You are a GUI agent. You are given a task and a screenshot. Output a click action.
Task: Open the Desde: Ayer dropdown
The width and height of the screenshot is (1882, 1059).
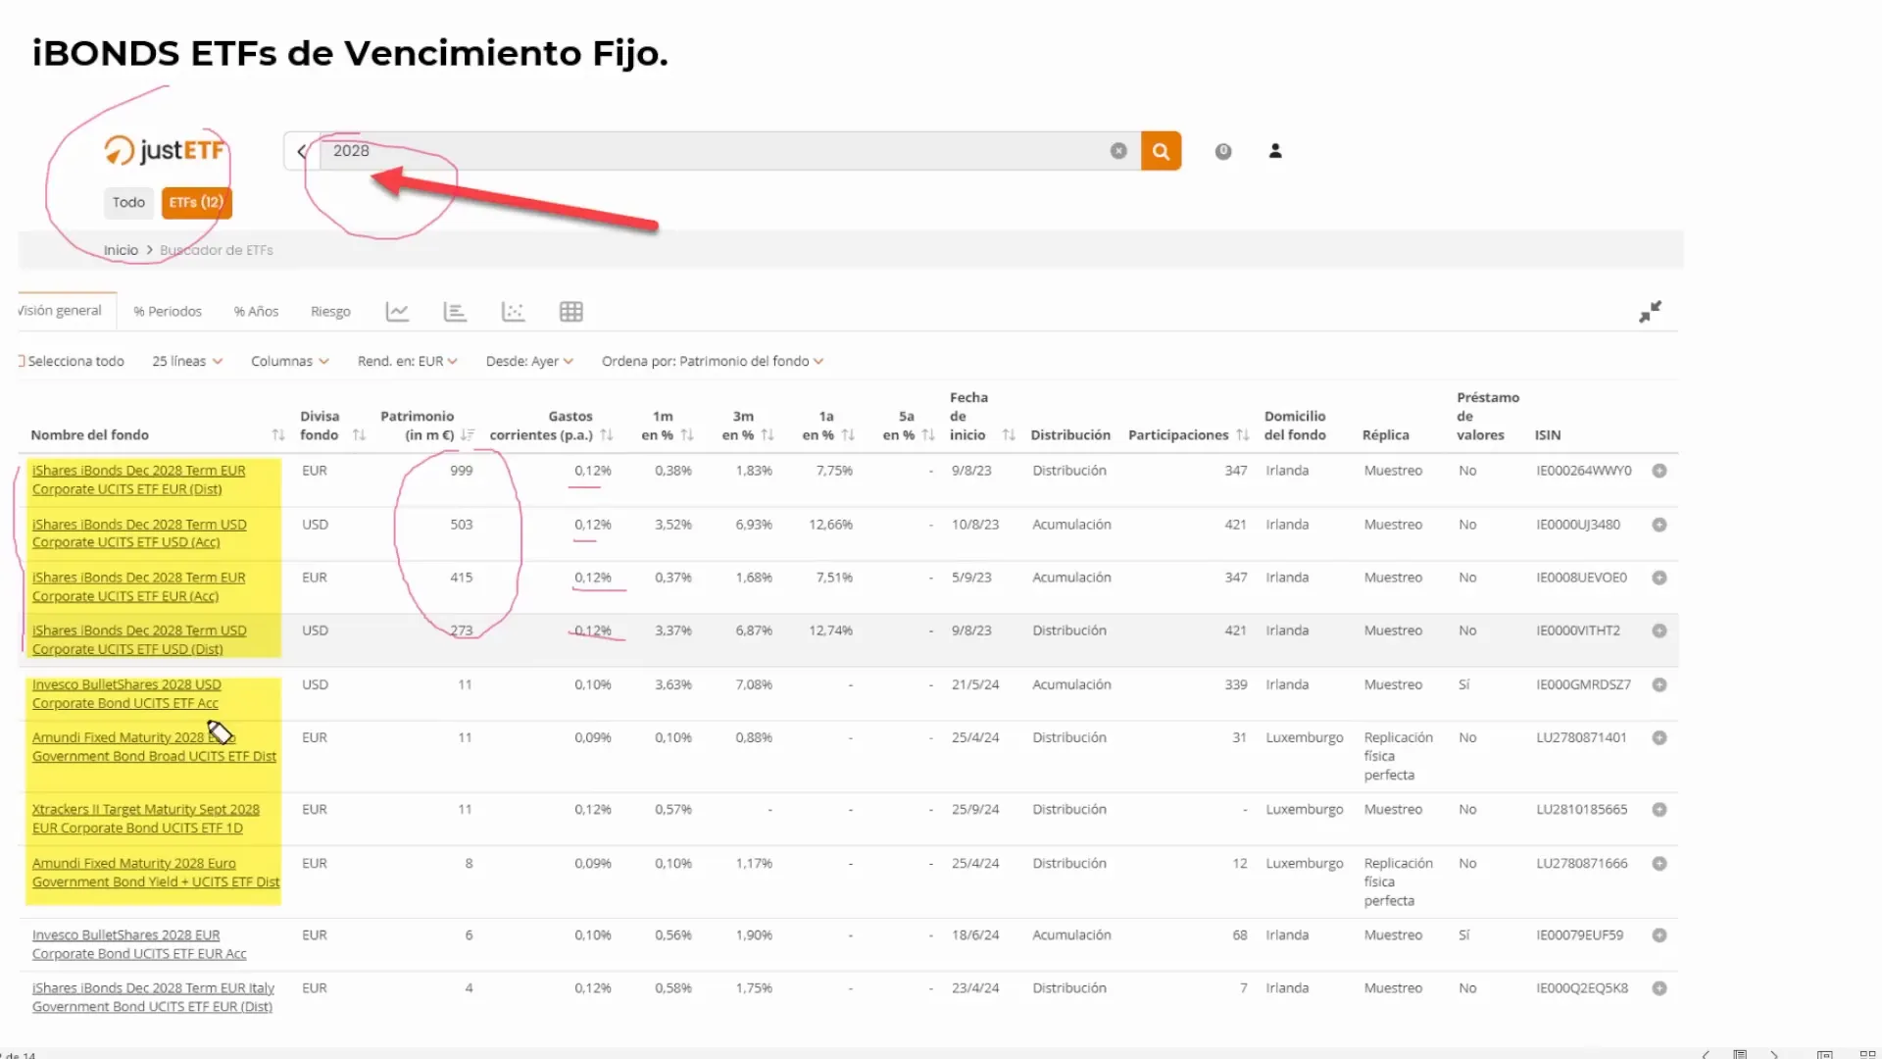click(529, 361)
